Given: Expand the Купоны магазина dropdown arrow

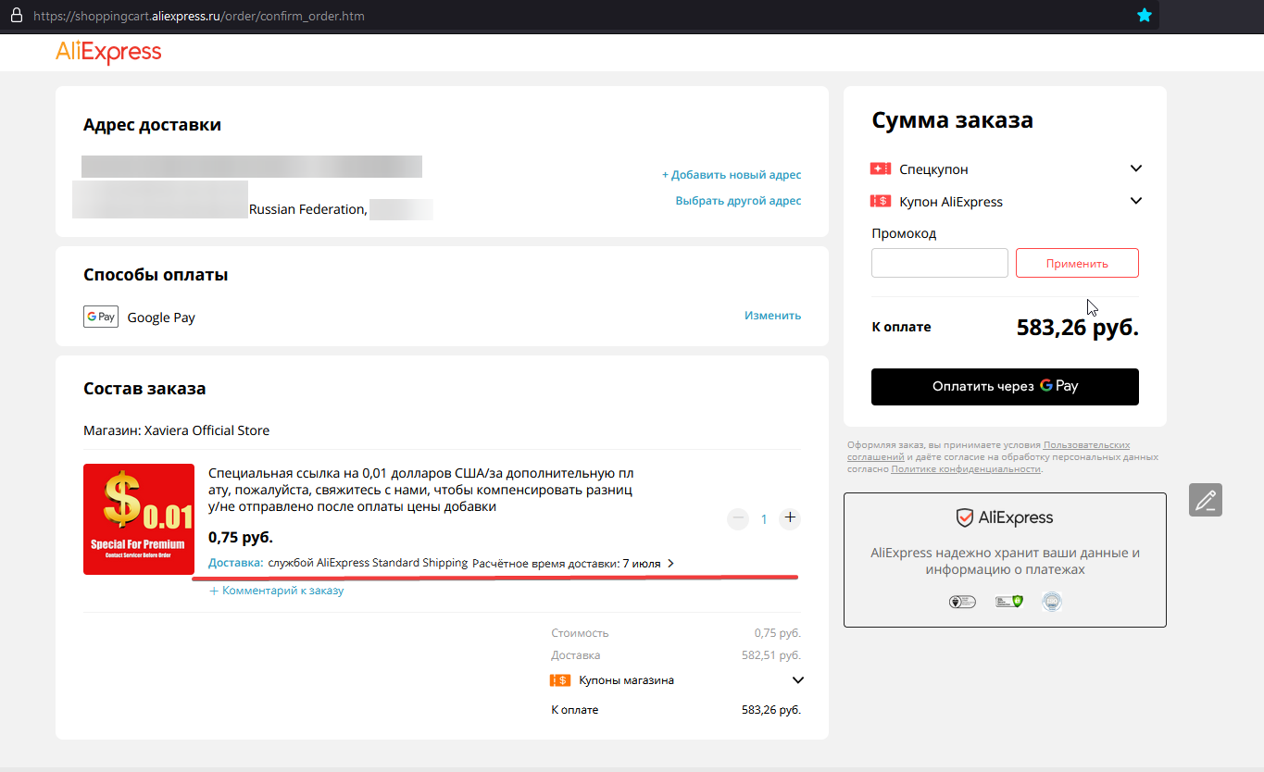Looking at the screenshot, I should tap(798, 680).
